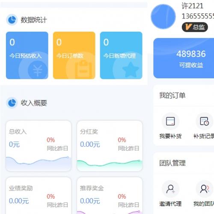Click the clipboard icon on 今日订单数 card

click(83, 69)
